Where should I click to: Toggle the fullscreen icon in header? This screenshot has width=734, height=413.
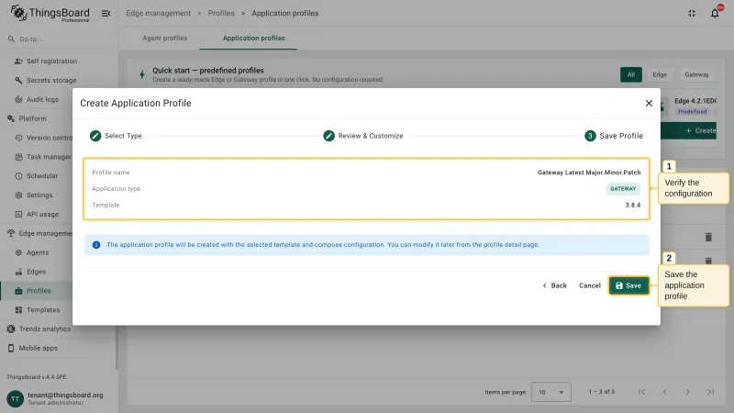(x=692, y=13)
